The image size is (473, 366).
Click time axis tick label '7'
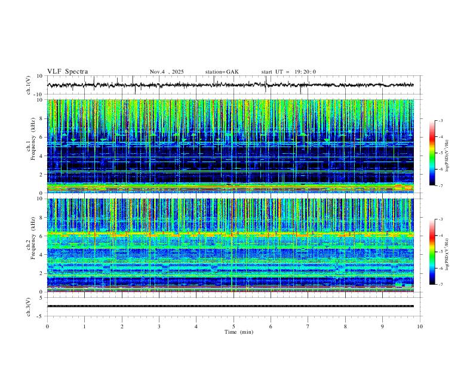click(x=308, y=327)
